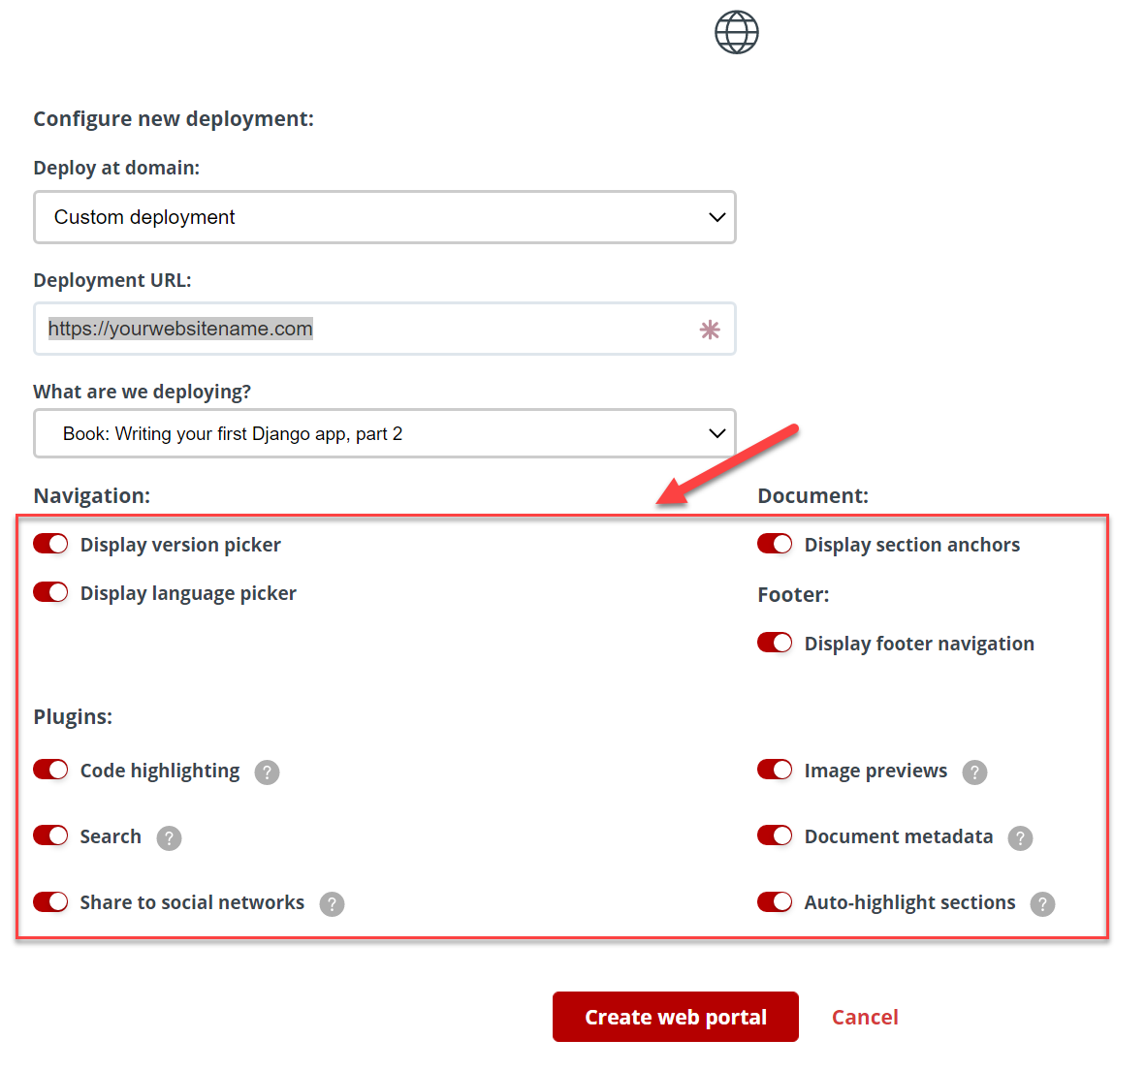Click into the Deployment URL field

385,329
